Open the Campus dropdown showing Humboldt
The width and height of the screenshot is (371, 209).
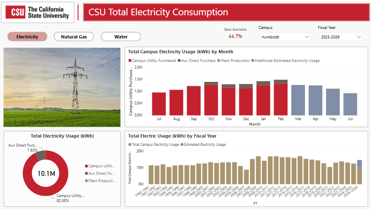(x=285, y=37)
